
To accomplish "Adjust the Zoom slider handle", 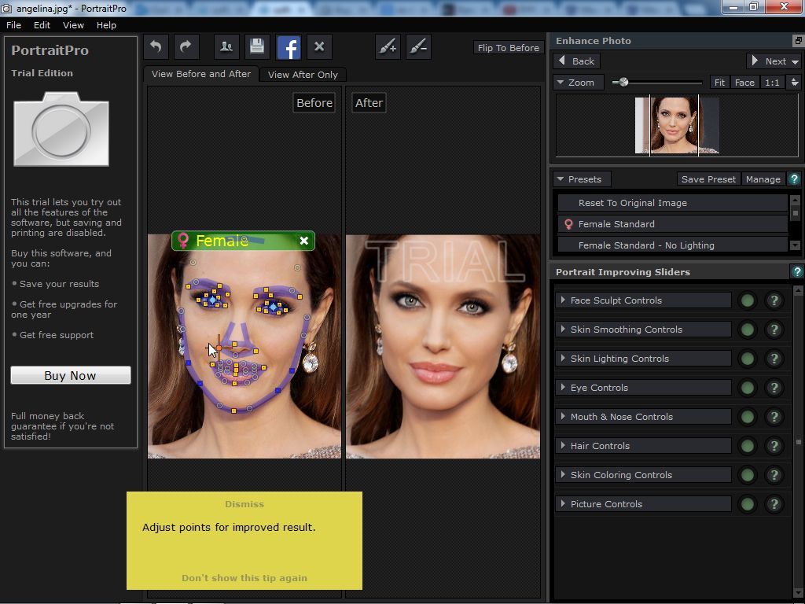I will (x=623, y=82).
